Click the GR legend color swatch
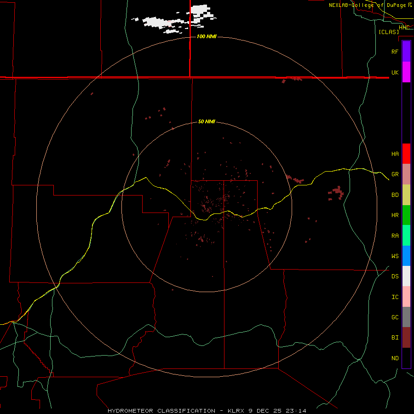The width and height of the screenshot is (414, 414). point(406,174)
